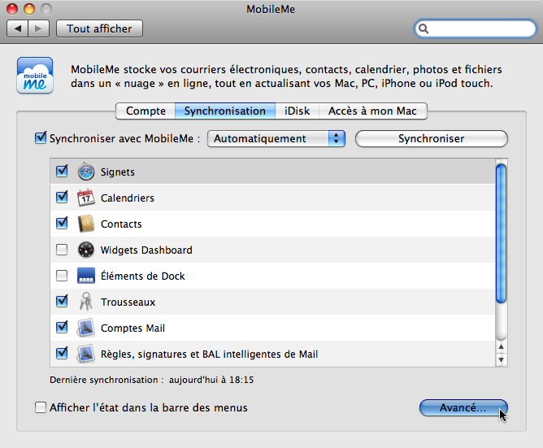Click the Safari compass icon beside Signets
Image resolution: width=543 pixels, height=448 pixels.
pyautogui.click(x=86, y=172)
